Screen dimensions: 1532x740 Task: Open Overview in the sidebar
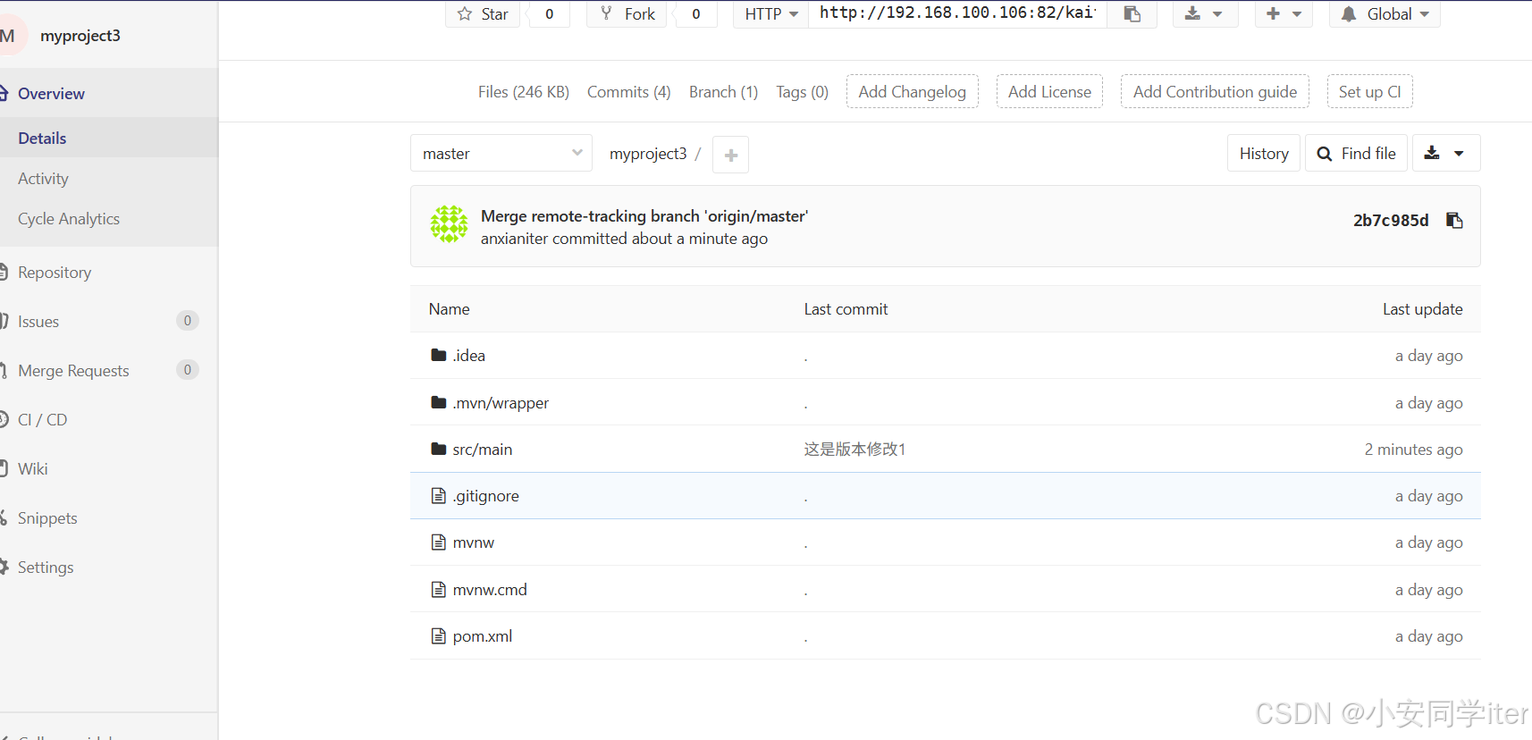pyautogui.click(x=51, y=94)
